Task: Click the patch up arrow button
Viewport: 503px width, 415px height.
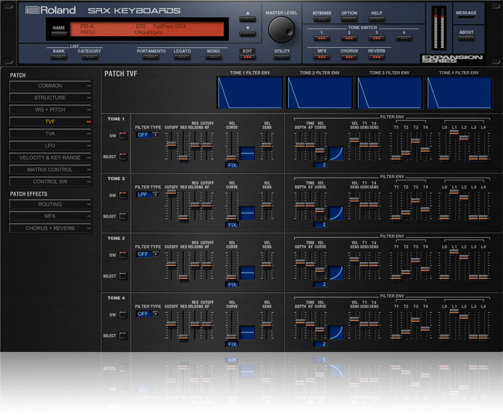Action: (x=248, y=20)
